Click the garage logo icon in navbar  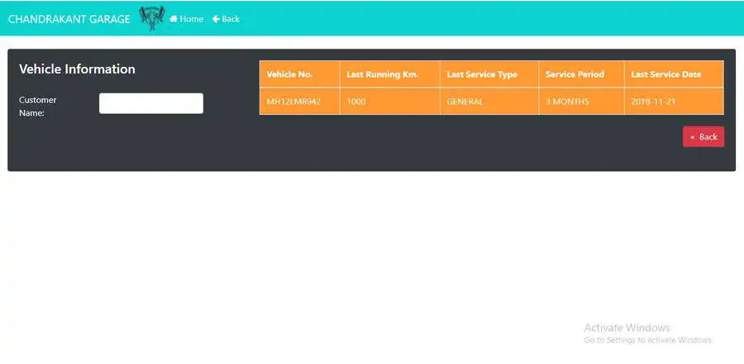click(152, 18)
